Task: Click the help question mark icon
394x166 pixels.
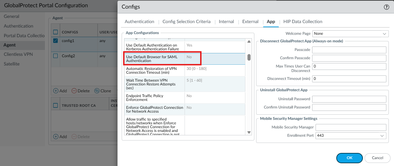Action: pos(386,7)
